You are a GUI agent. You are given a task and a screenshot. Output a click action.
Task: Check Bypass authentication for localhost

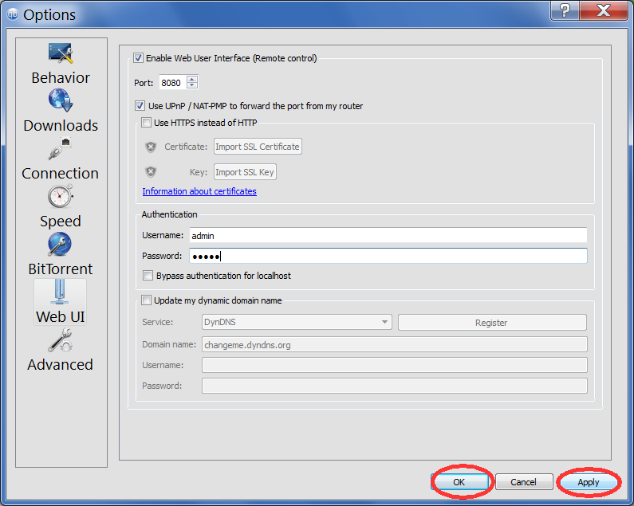pos(148,276)
